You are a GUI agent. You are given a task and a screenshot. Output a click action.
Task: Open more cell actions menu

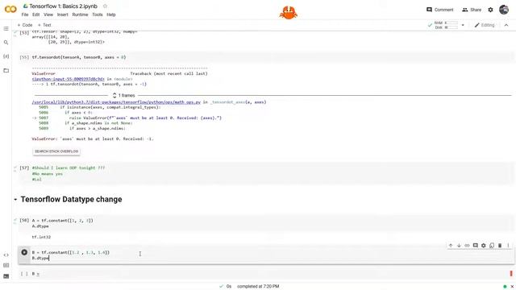tap(508, 246)
